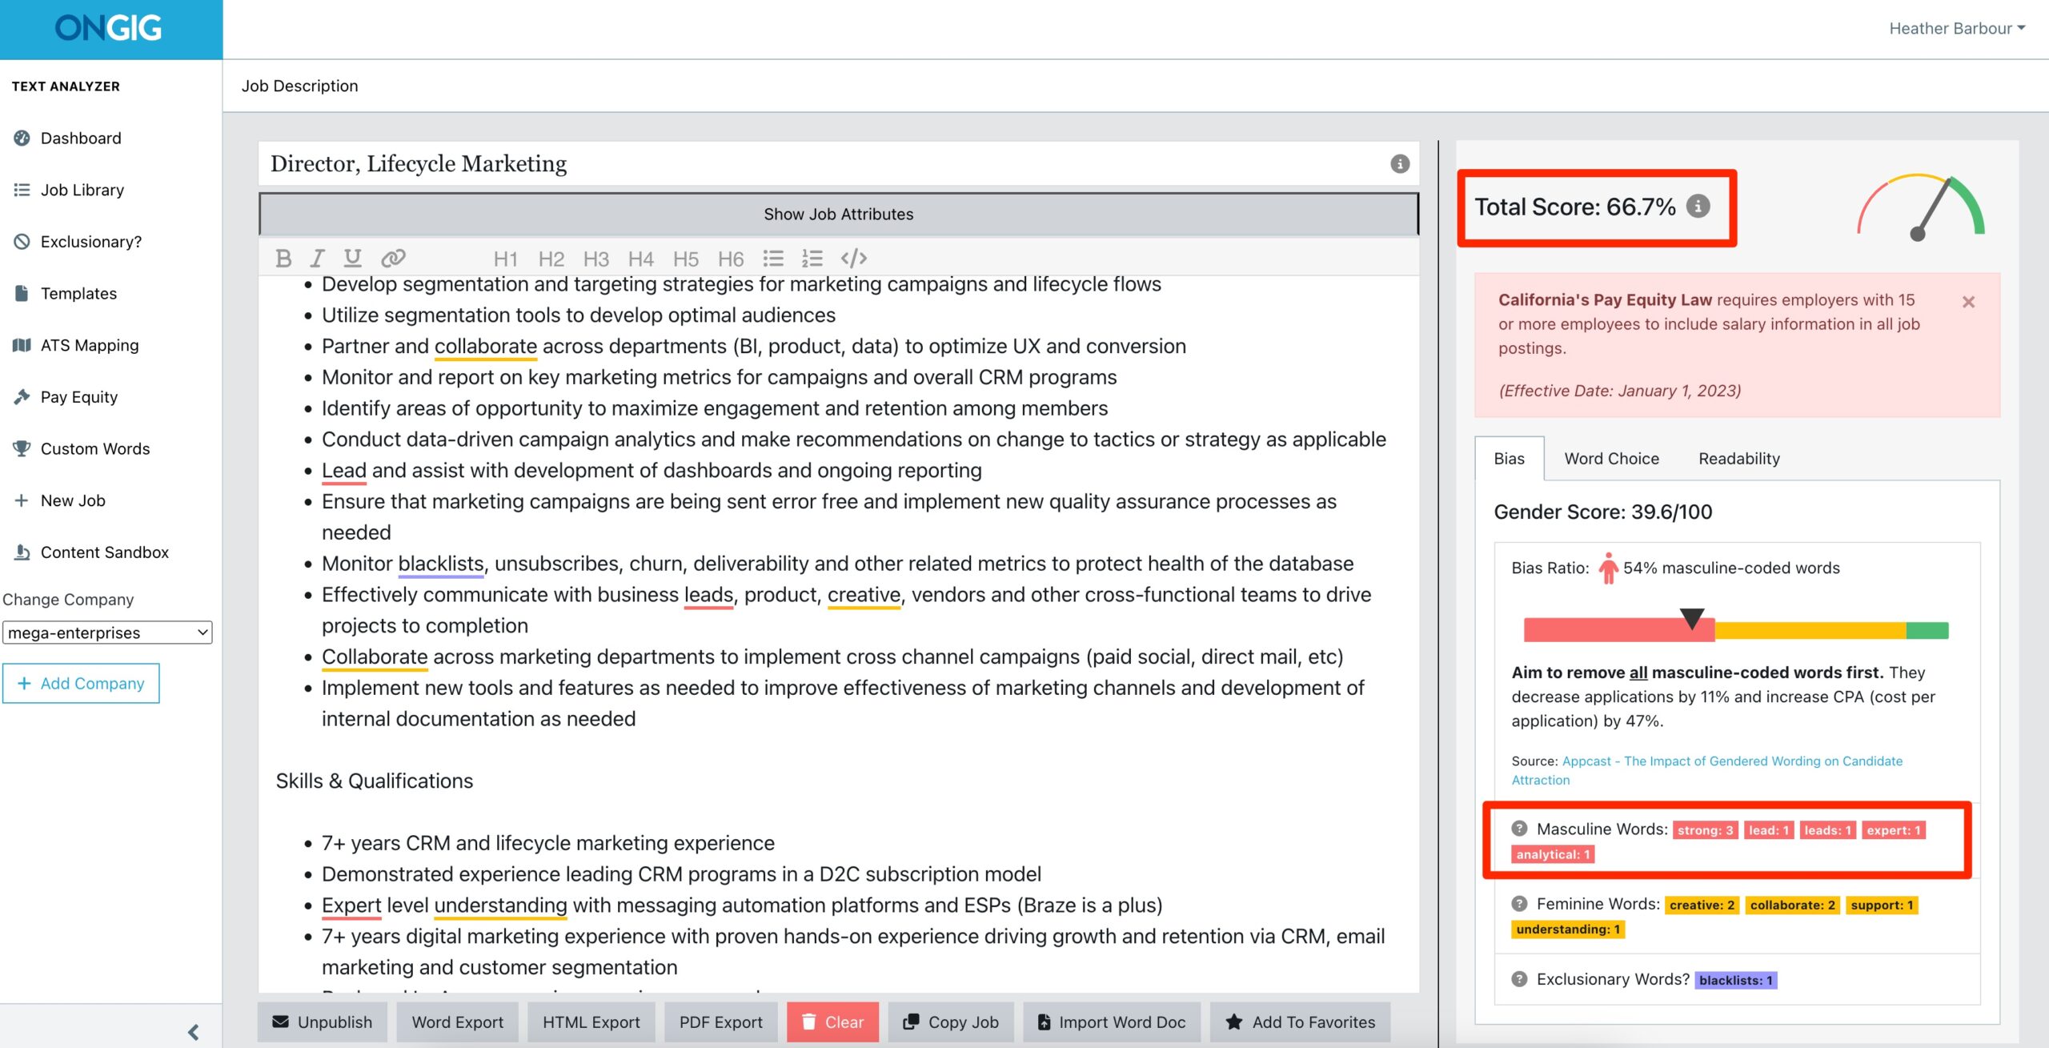This screenshot has width=2049, height=1048.
Task: Switch to the Readability tab
Action: coord(1738,458)
